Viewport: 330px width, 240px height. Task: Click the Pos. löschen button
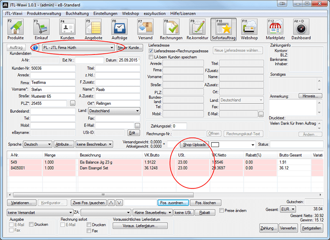click(x=205, y=203)
